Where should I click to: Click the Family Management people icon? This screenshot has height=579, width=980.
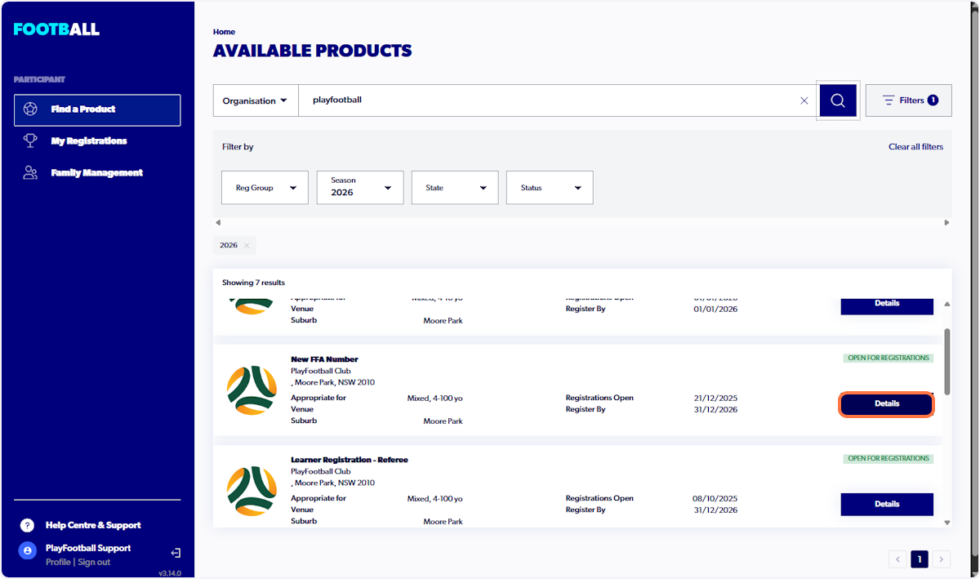(x=30, y=172)
